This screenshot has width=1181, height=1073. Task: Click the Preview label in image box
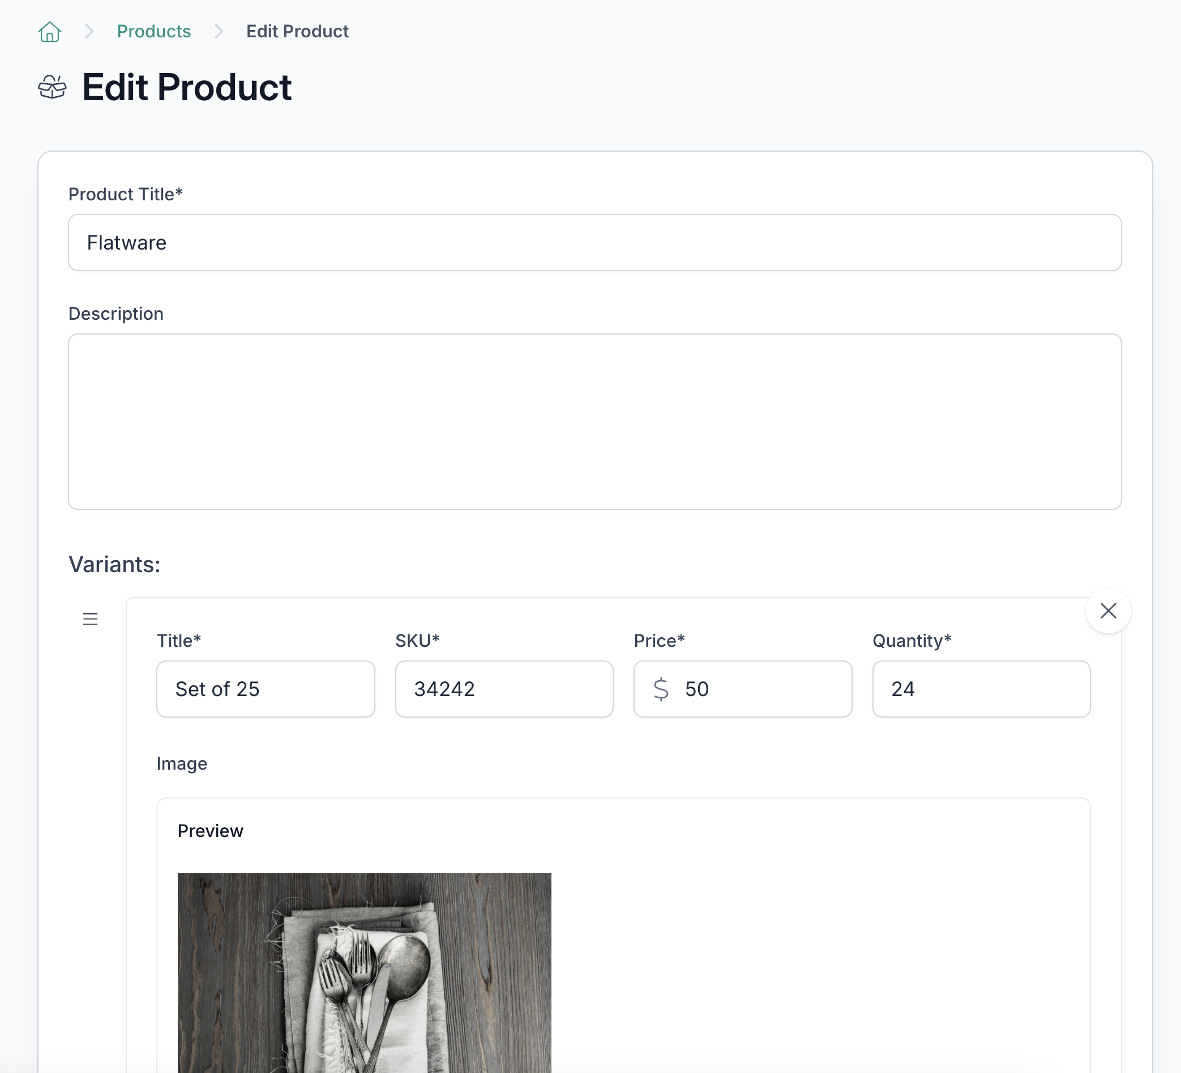click(210, 831)
